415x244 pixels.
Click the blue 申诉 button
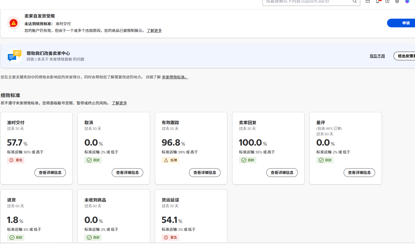tap(401, 23)
